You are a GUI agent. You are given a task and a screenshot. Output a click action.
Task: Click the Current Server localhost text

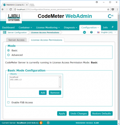20,123
